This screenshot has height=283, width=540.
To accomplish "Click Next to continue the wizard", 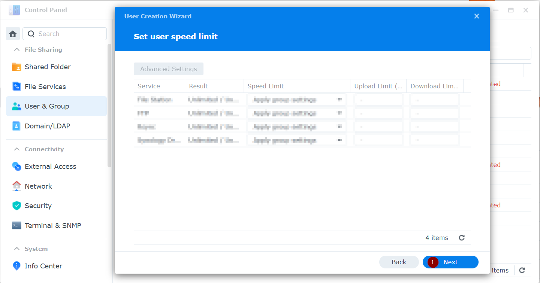I will (x=450, y=262).
